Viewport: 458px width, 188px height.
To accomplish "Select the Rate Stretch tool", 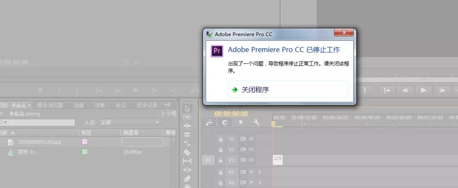I will 187,143.
